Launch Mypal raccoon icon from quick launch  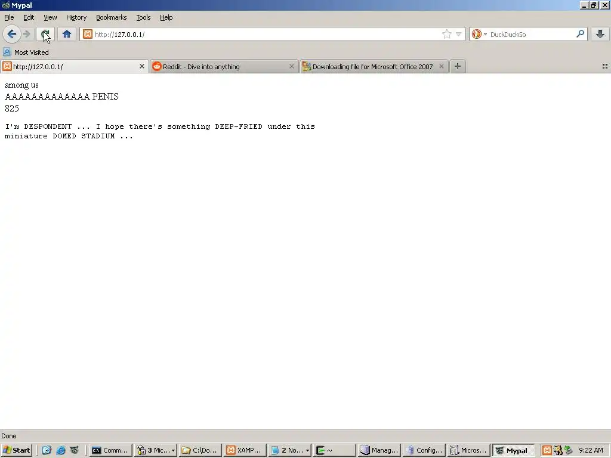click(x=74, y=450)
